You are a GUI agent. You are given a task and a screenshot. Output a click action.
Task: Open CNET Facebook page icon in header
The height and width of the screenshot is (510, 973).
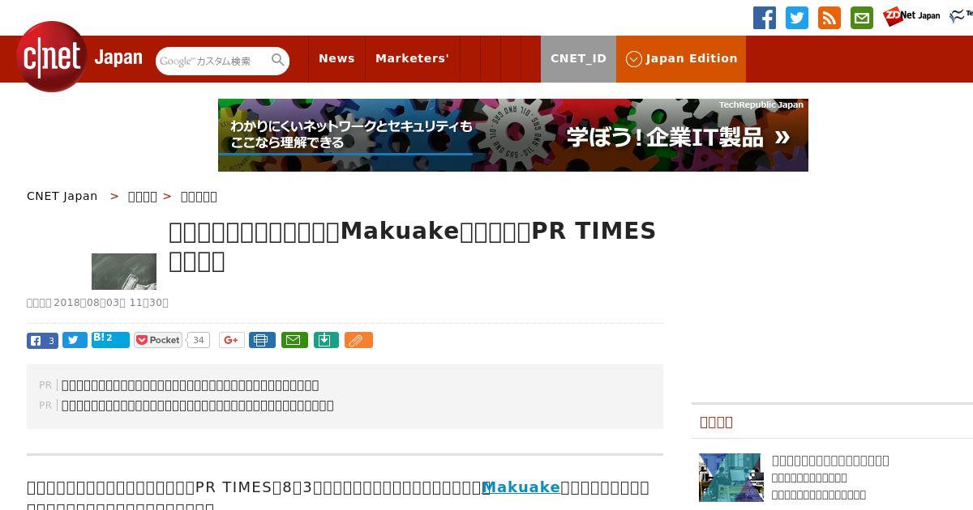[765, 18]
